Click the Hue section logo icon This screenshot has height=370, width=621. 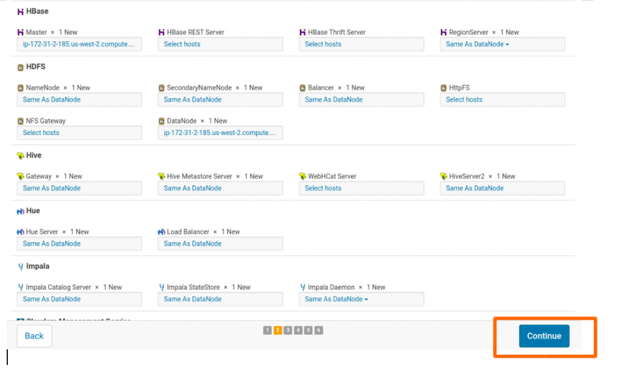[x=21, y=211]
